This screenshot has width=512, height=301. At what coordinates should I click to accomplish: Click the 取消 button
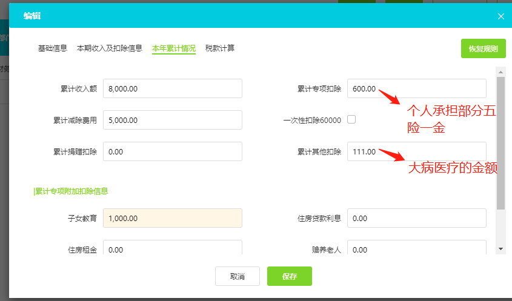click(238, 276)
